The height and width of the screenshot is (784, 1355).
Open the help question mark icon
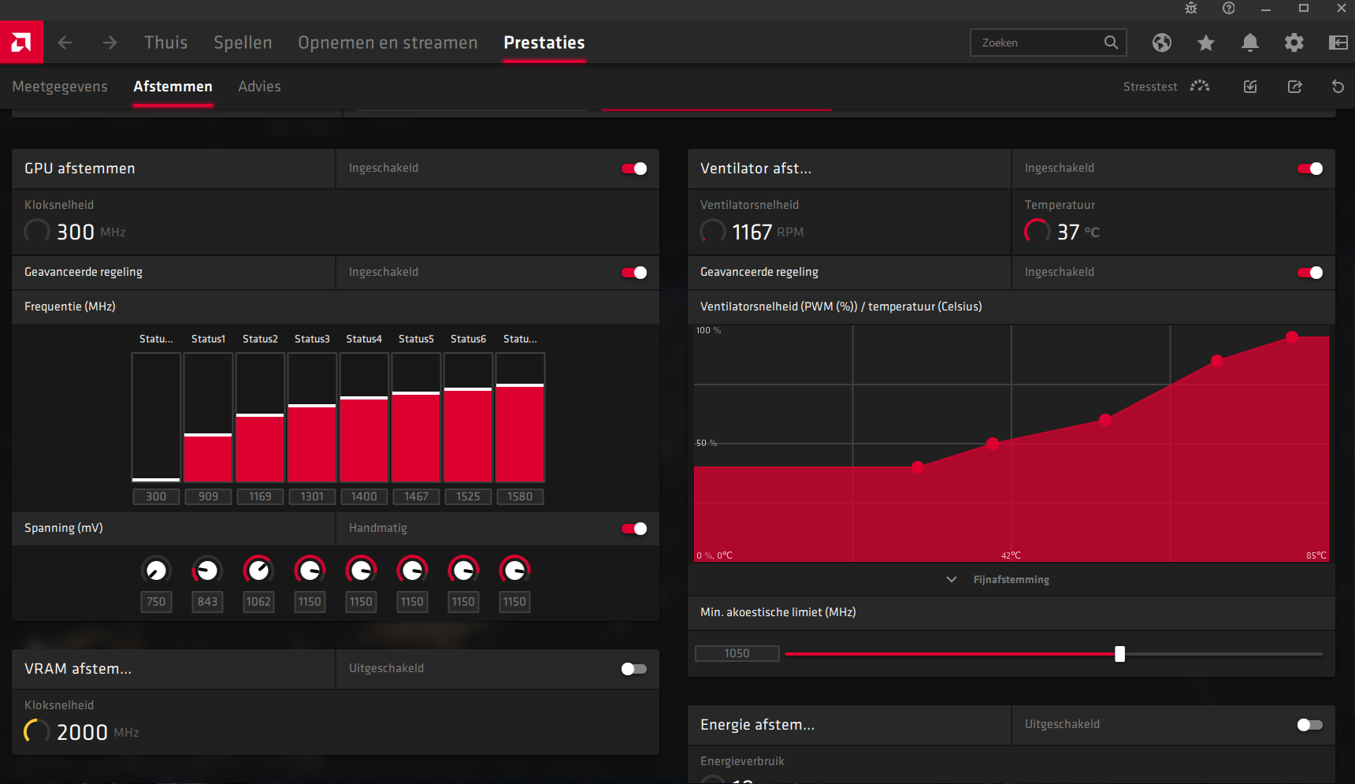coord(1228,8)
